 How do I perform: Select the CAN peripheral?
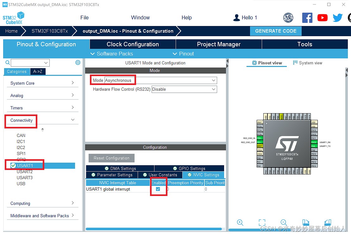21,135
